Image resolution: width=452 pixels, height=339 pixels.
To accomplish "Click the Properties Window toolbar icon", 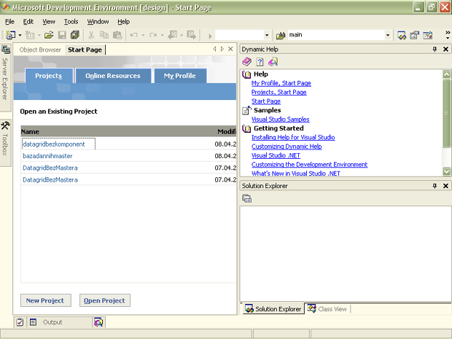I will [x=415, y=35].
